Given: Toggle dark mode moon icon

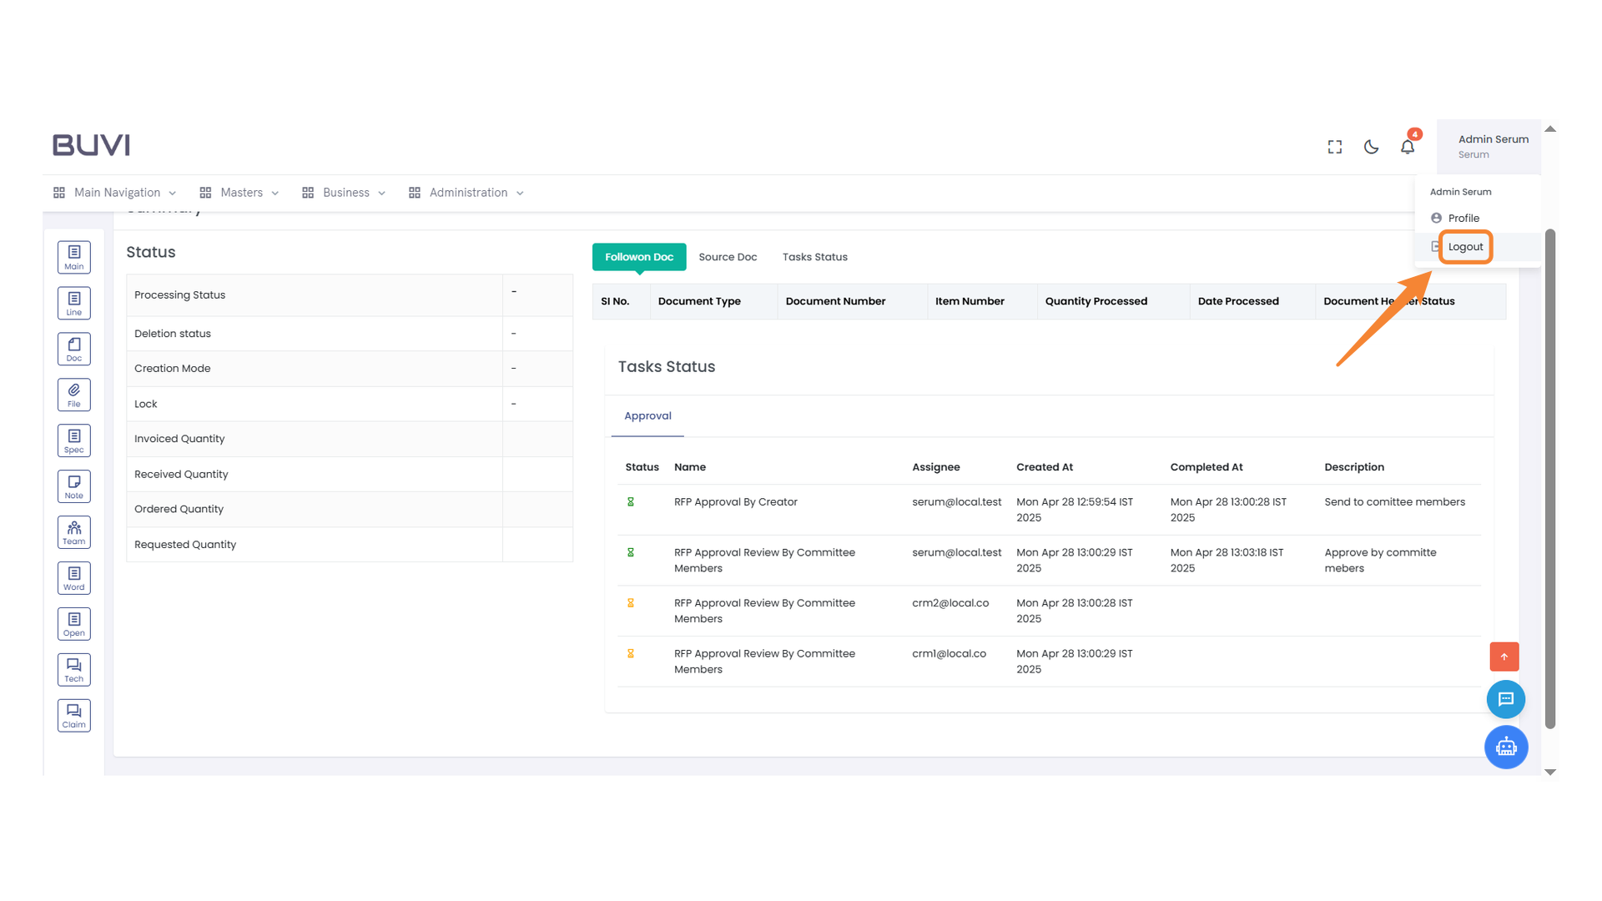Looking at the screenshot, I should pyautogui.click(x=1371, y=147).
